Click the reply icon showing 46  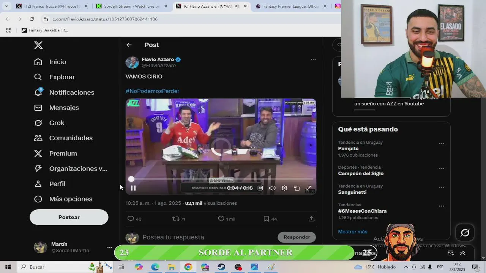click(134, 219)
